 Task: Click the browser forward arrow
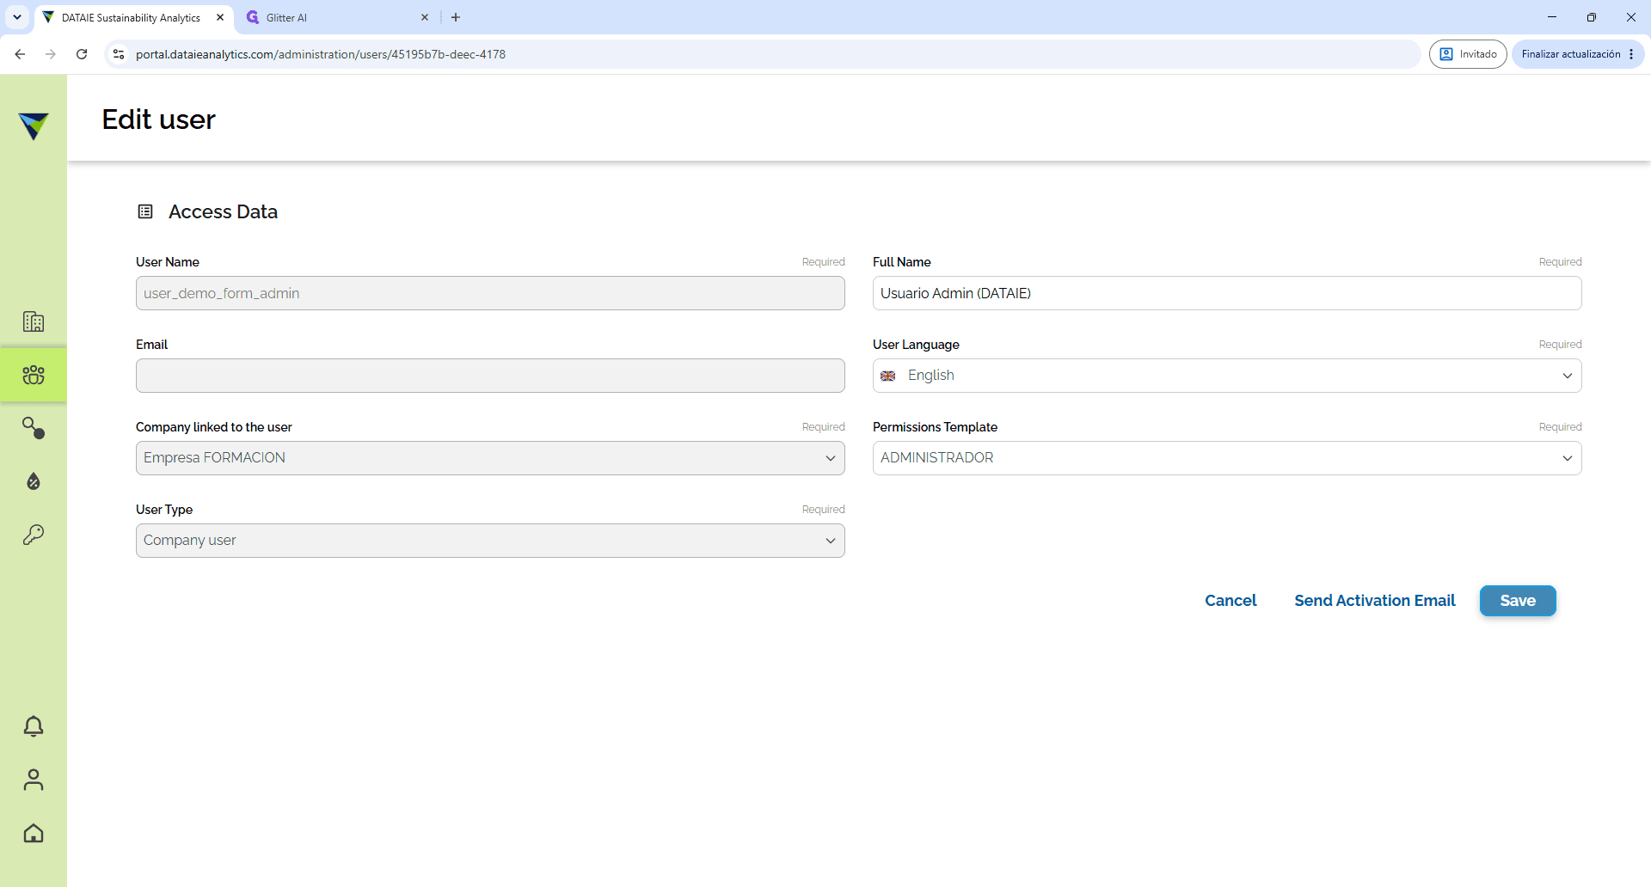51,54
